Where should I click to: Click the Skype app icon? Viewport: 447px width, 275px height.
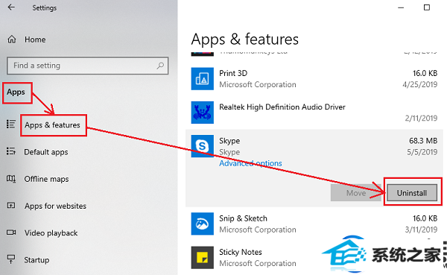click(202, 146)
